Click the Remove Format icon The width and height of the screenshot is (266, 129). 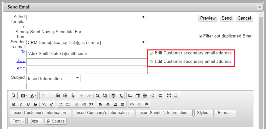[x=121, y=96]
